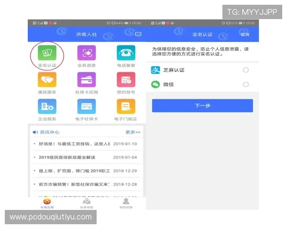Open 电子社保卡 blue card icon
This screenshot has width=287, height=229.
[87, 106]
